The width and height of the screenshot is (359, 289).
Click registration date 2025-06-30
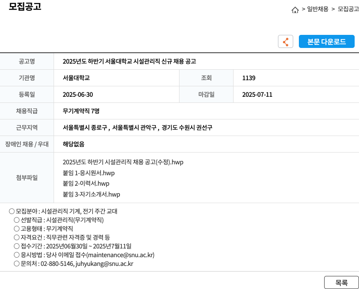pos(78,95)
